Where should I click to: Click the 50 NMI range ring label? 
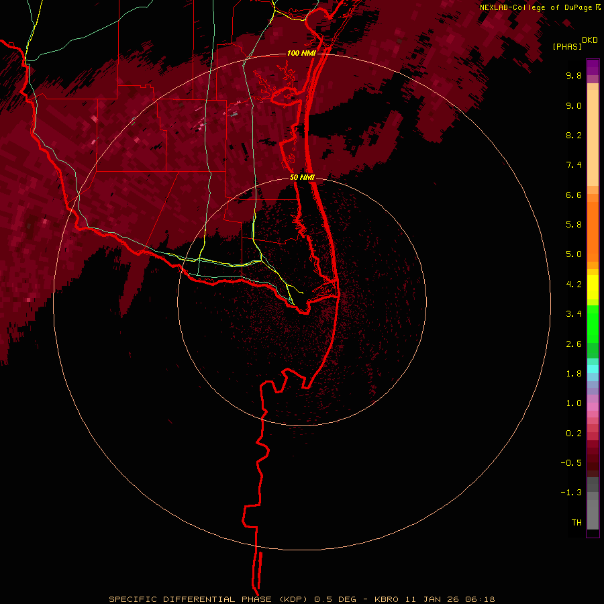pyautogui.click(x=303, y=177)
